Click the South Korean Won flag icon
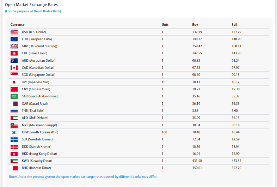277x187 pixels. coord(14,132)
